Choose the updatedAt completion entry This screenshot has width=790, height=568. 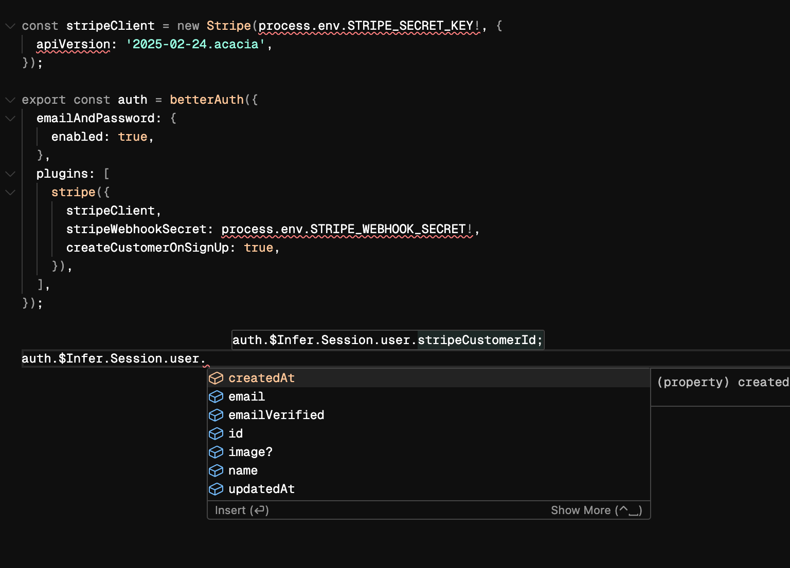point(261,489)
